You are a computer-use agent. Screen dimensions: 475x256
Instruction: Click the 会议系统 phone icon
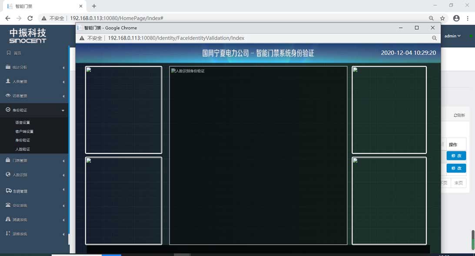pos(8,205)
